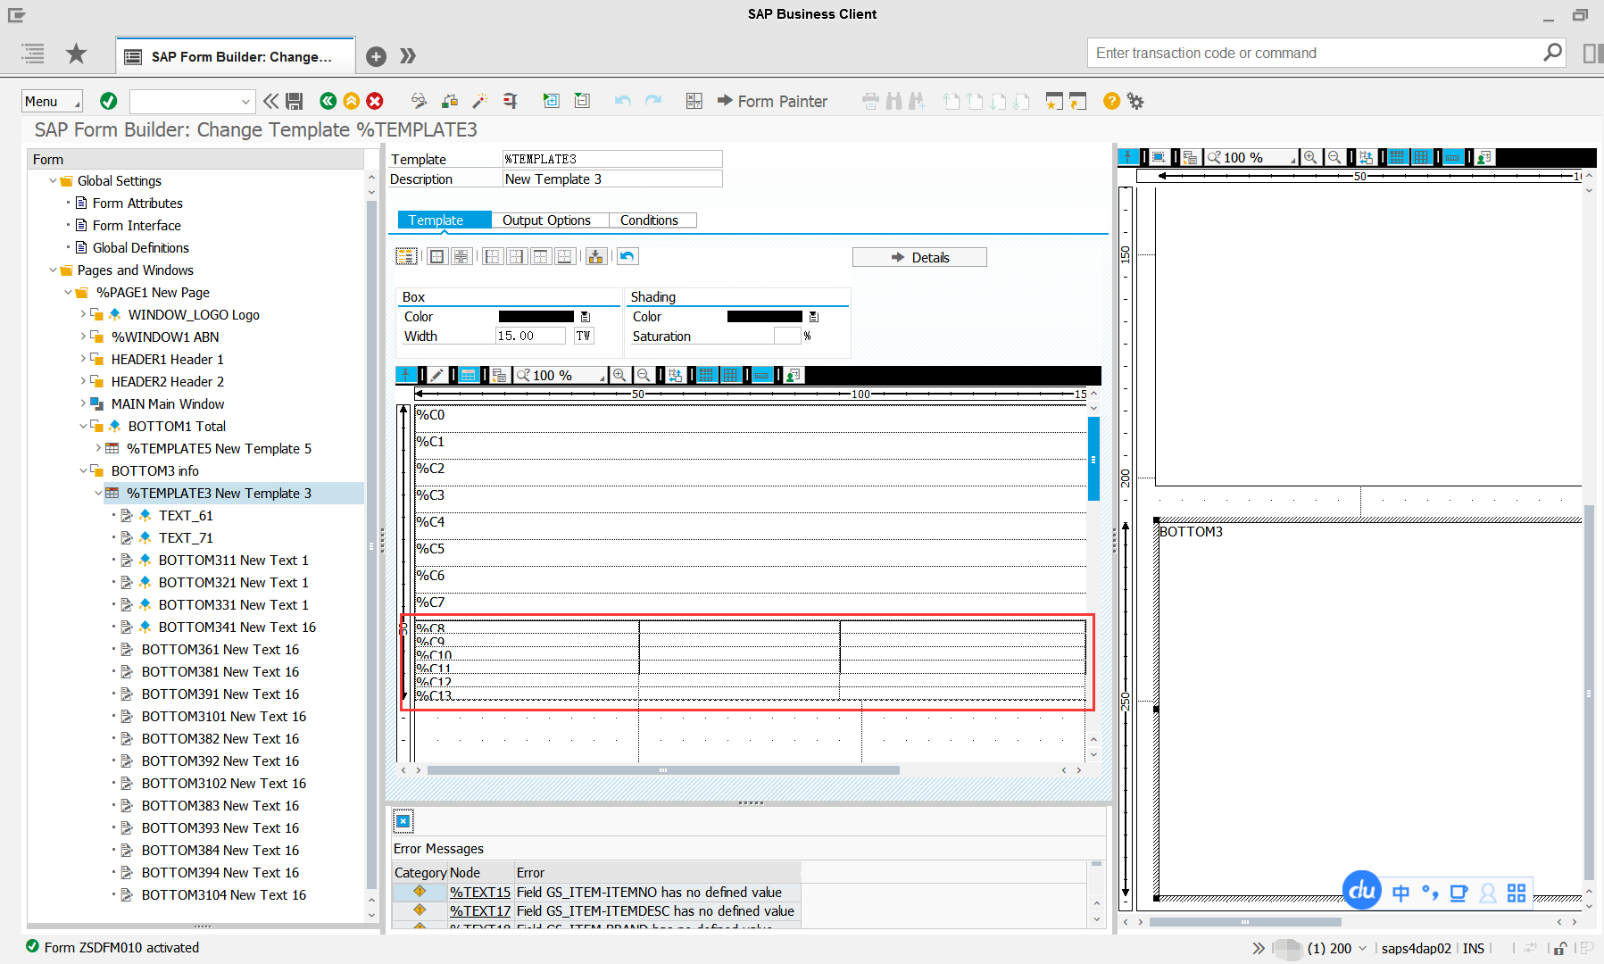Select Form Attributes tree node
This screenshot has height=964, width=1604.
pos(137,203)
